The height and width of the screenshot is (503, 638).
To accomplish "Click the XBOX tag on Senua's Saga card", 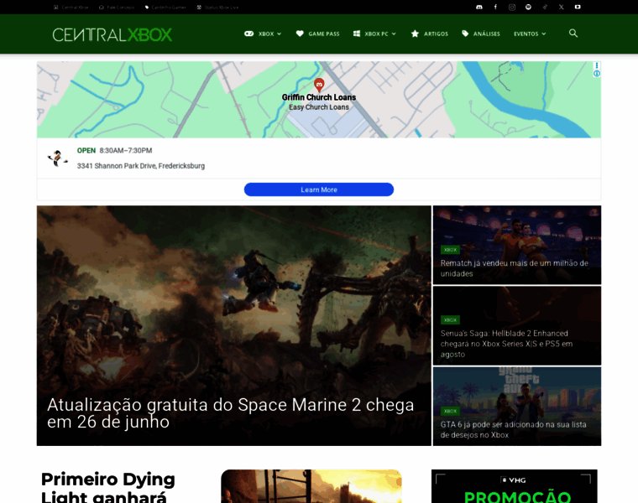I will 450,319.
